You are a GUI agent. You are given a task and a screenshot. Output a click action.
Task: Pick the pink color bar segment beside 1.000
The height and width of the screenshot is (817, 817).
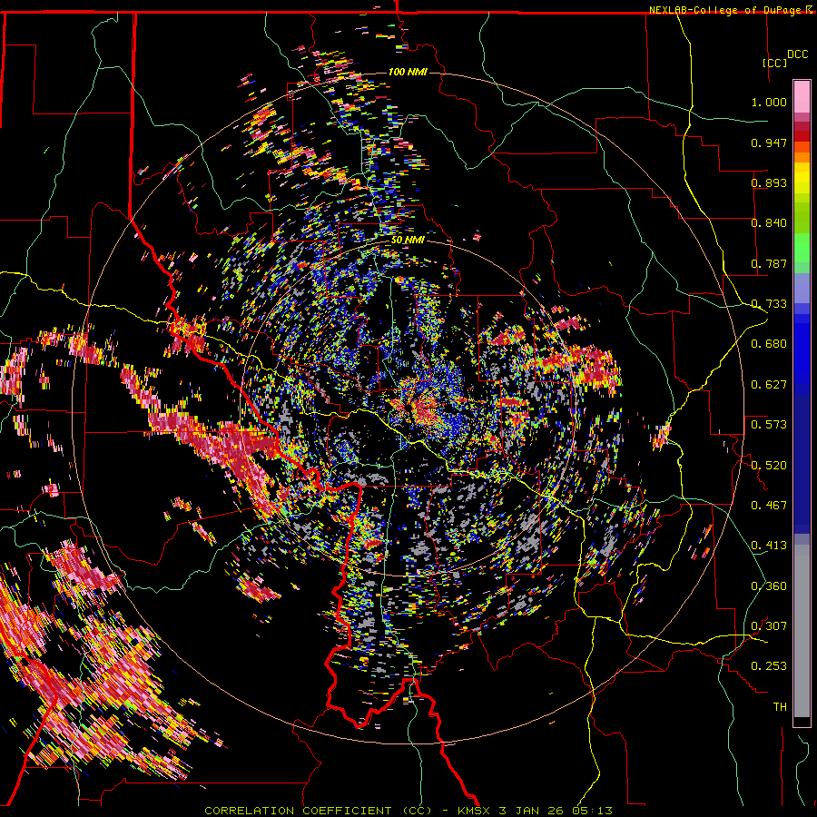click(x=802, y=97)
